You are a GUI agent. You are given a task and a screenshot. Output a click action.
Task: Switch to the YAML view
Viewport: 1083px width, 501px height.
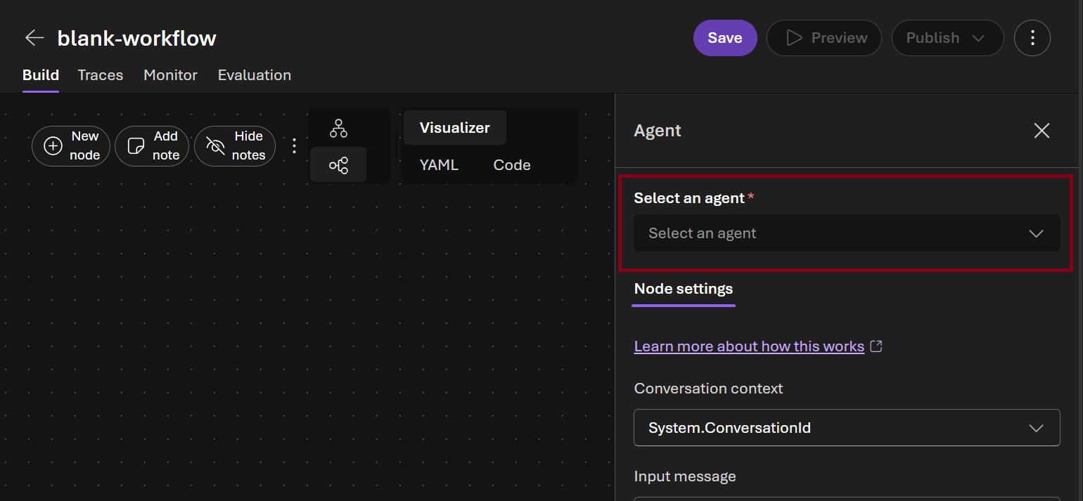point(439,165)
